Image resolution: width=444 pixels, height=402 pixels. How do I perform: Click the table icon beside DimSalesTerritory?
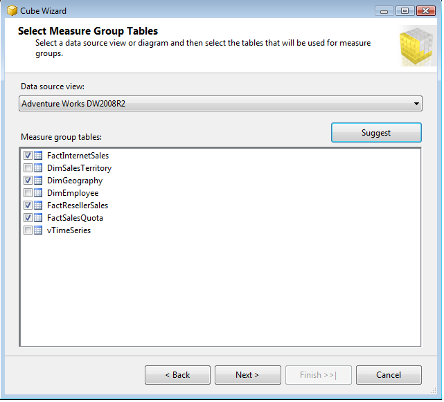pyautogui.click(x=38, y=167)
